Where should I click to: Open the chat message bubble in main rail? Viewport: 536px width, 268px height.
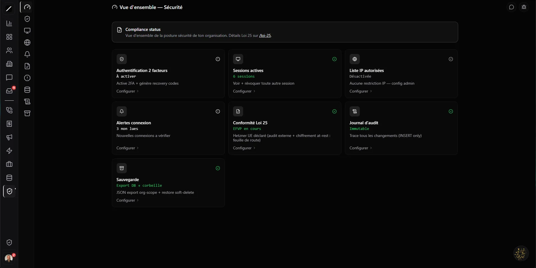(9, 77)
